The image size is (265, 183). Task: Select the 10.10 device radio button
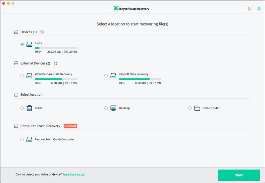click(x=22, y=44)
